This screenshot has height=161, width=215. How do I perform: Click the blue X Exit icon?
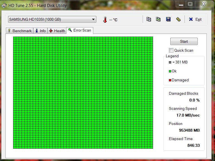191,19
